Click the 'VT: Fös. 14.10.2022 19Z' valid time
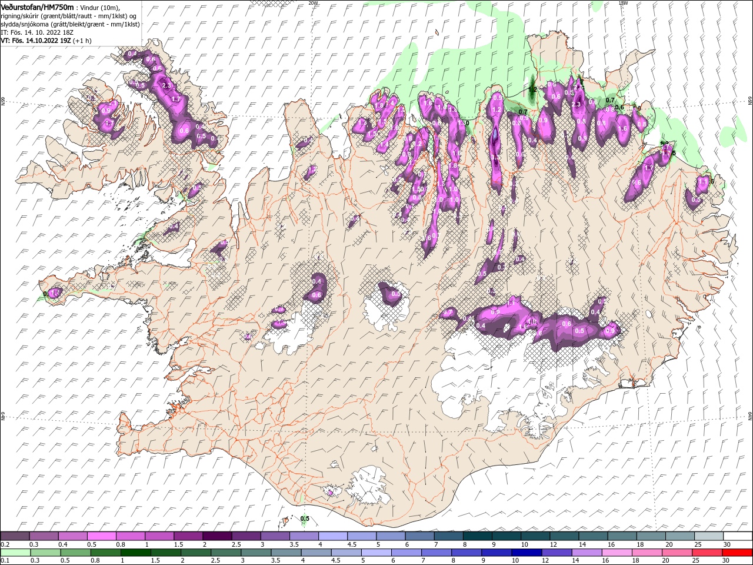 point(36,41)
